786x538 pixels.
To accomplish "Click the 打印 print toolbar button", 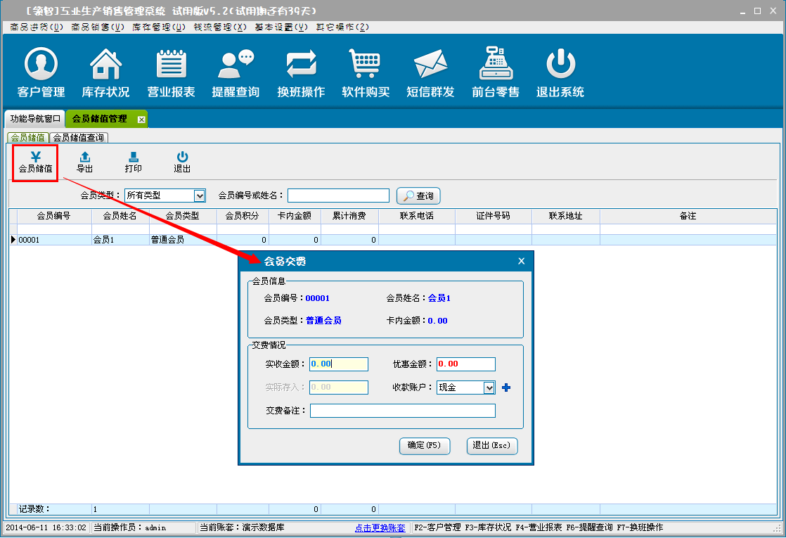I will (133, 162).
